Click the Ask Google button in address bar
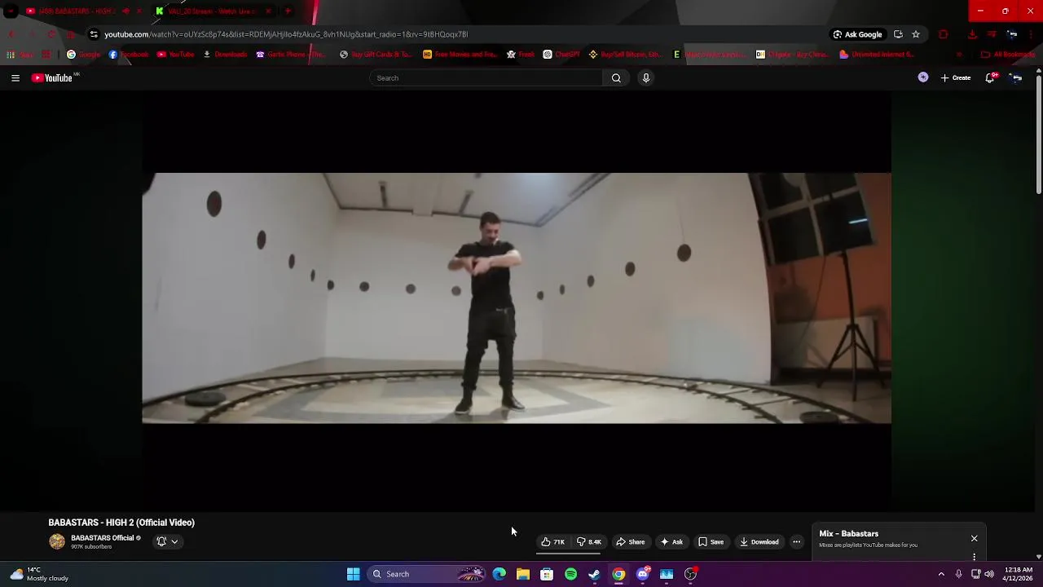This screenshot has width=1043, height=587. (x=857, y=34)
